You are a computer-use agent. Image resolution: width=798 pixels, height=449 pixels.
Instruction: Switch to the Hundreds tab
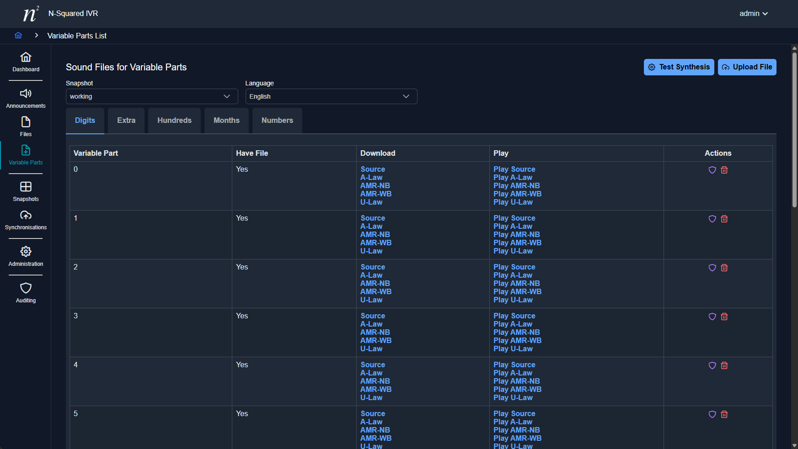[x=174, y=121]
